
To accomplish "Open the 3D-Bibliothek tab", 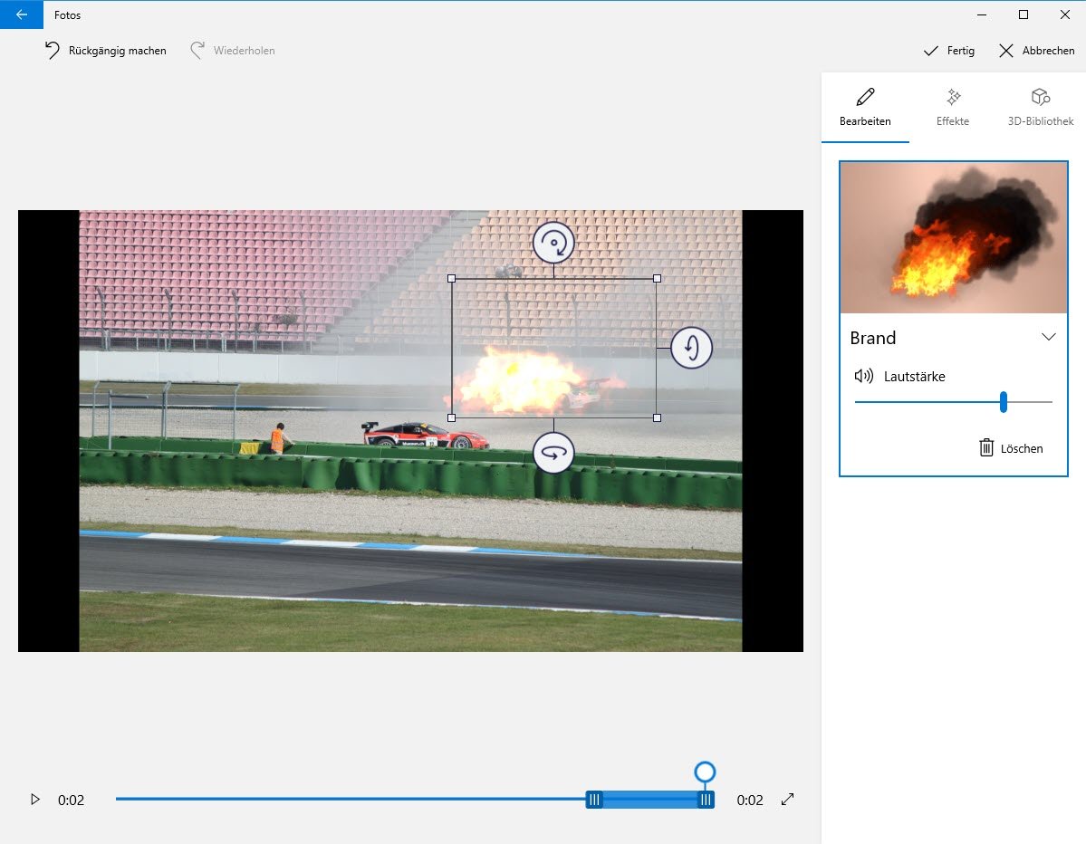I will pos(1040,107).
